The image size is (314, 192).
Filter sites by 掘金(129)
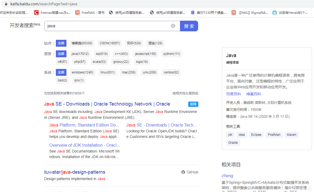click(155, 43)
